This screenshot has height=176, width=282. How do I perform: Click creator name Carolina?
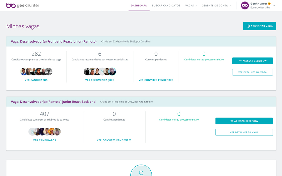pyautogui.click(x=145, y=41)
